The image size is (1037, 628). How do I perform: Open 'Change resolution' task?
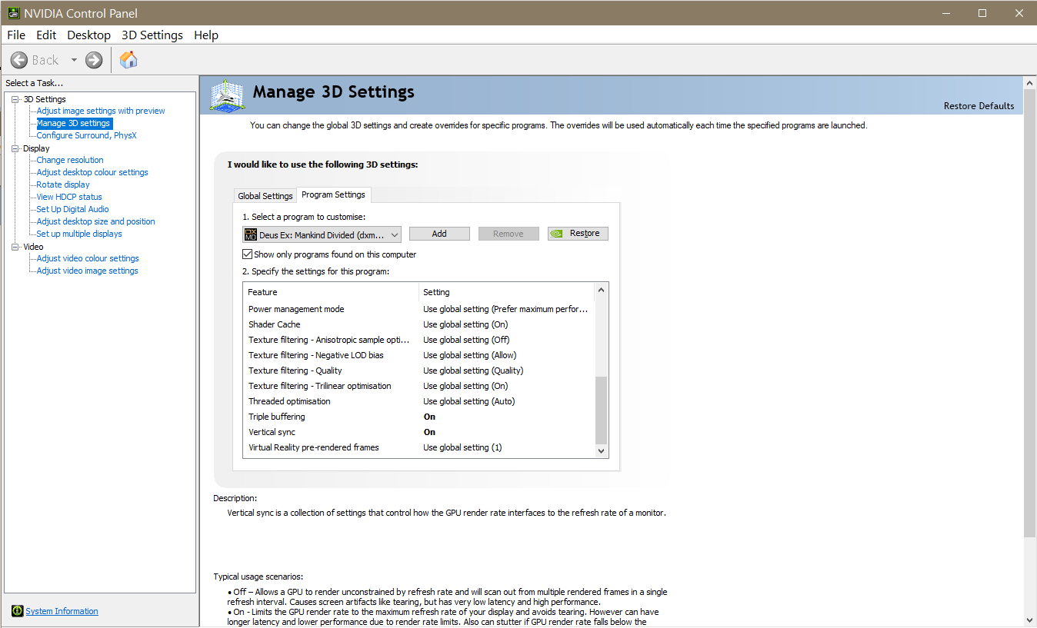70,160
